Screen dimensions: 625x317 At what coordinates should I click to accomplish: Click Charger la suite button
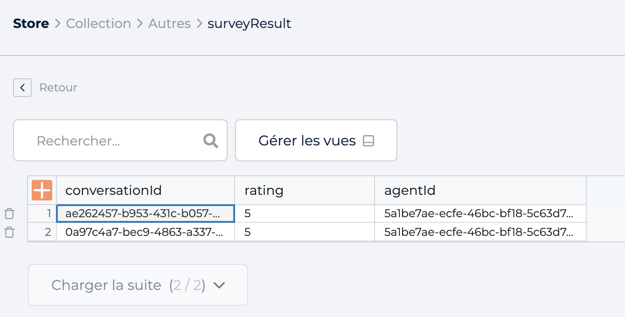138,285
